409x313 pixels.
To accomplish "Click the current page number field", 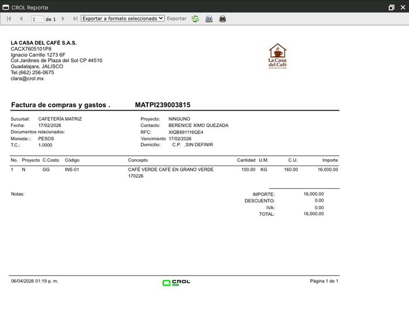I will [x=37, y=19].
